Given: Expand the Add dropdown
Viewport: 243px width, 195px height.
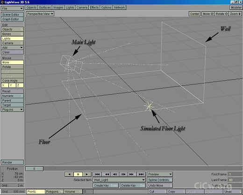Looking at the screenshot, I should coord(12,47).
